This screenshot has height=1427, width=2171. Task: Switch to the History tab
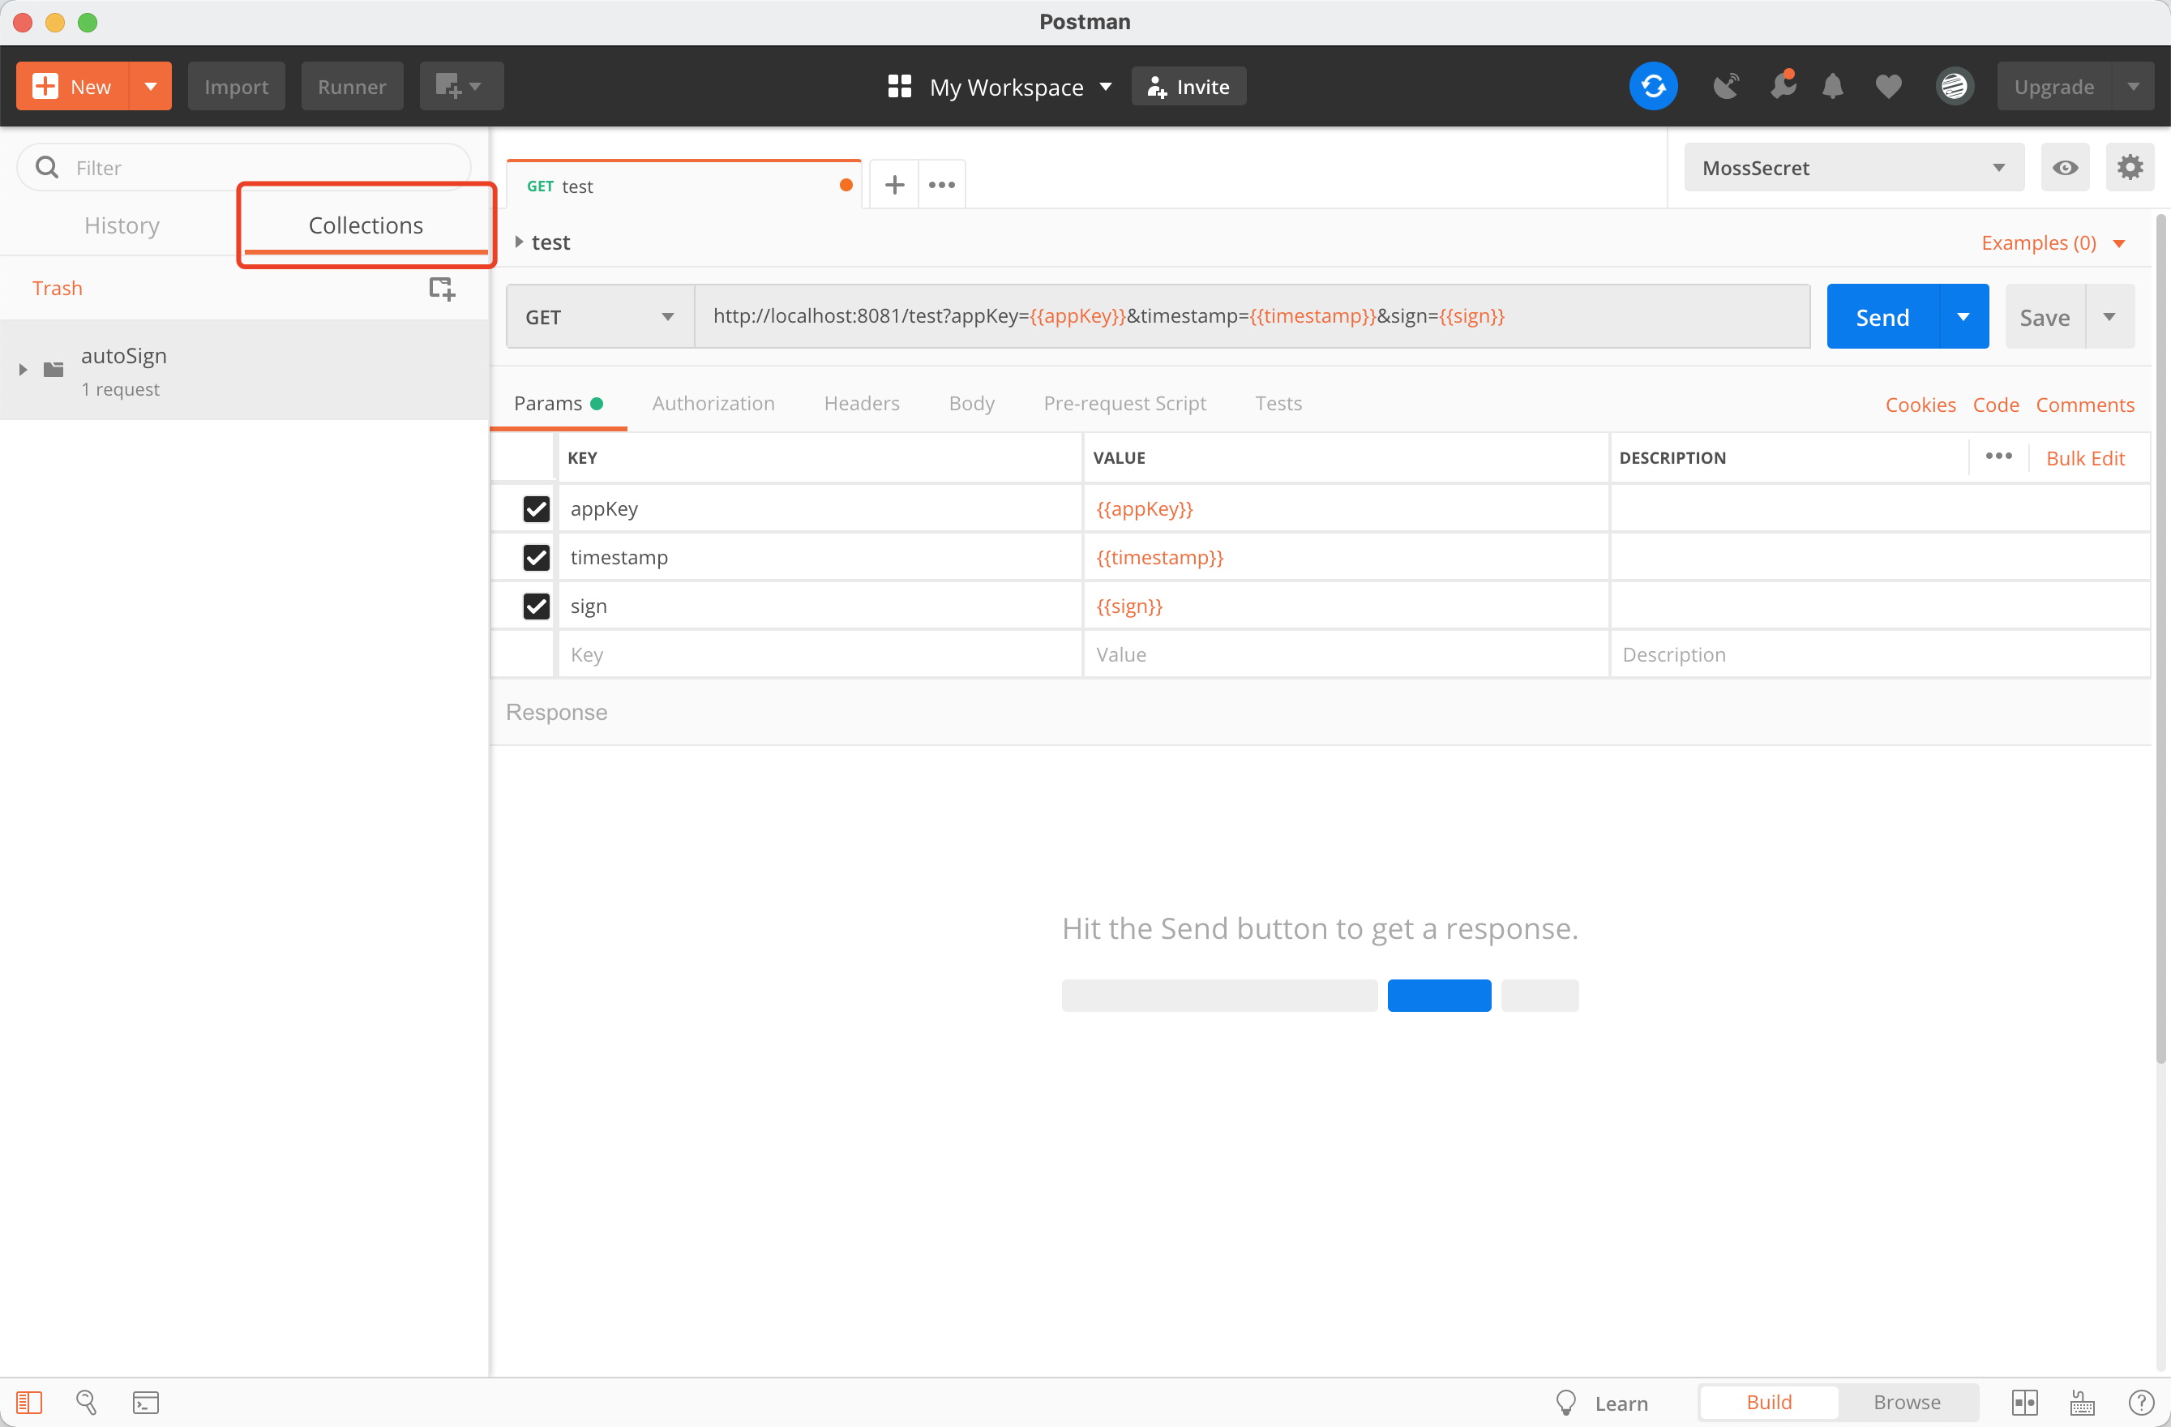coord(122,225)
